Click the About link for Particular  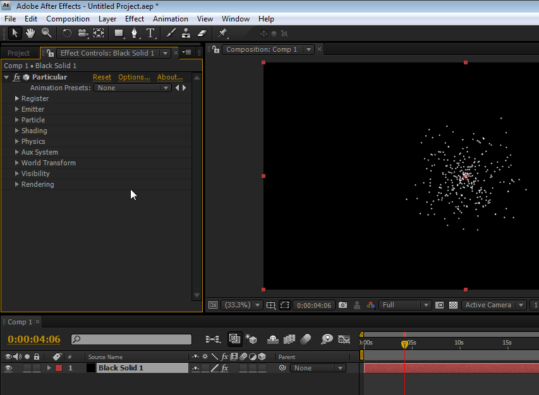pyautogui.click(x=170, y=77)
